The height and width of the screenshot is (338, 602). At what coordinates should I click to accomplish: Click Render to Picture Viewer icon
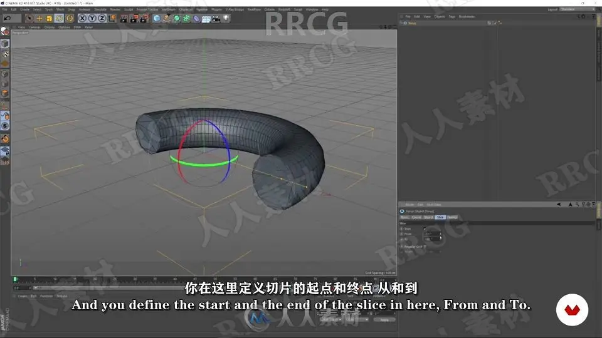point(134,18)
